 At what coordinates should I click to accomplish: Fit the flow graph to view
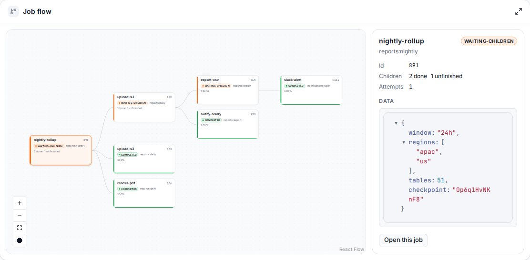[x=20, y=228]
